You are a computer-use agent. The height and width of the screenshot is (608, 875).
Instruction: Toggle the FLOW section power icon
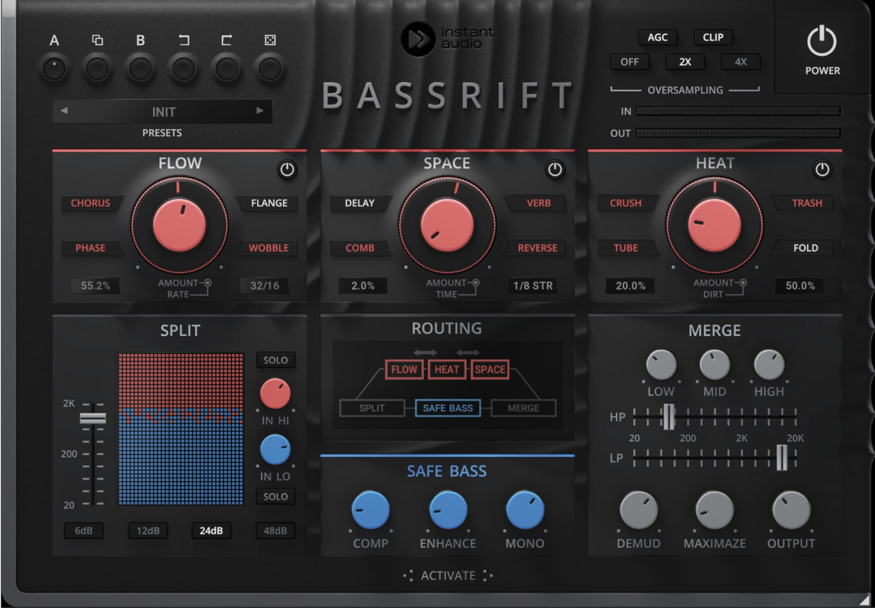(287, 170)
